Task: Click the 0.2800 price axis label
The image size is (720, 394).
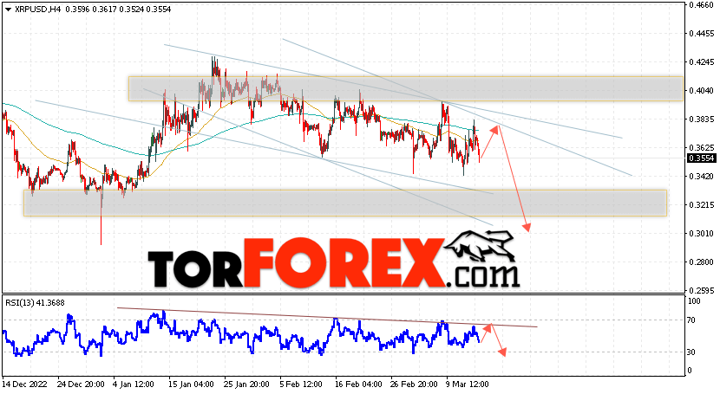Action: [x=702, y=262]
